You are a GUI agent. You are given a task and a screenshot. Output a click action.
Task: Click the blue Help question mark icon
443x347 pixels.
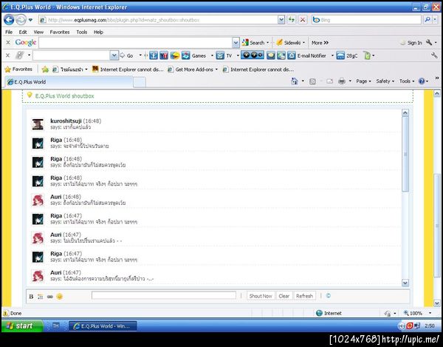coord(422,81)
